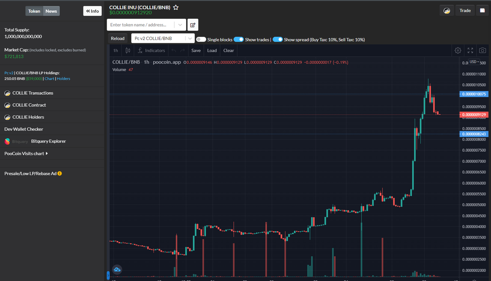Viewport: 491px width, 281px height.
Task: Open the chart settings gear
Action: click(458, 50)
